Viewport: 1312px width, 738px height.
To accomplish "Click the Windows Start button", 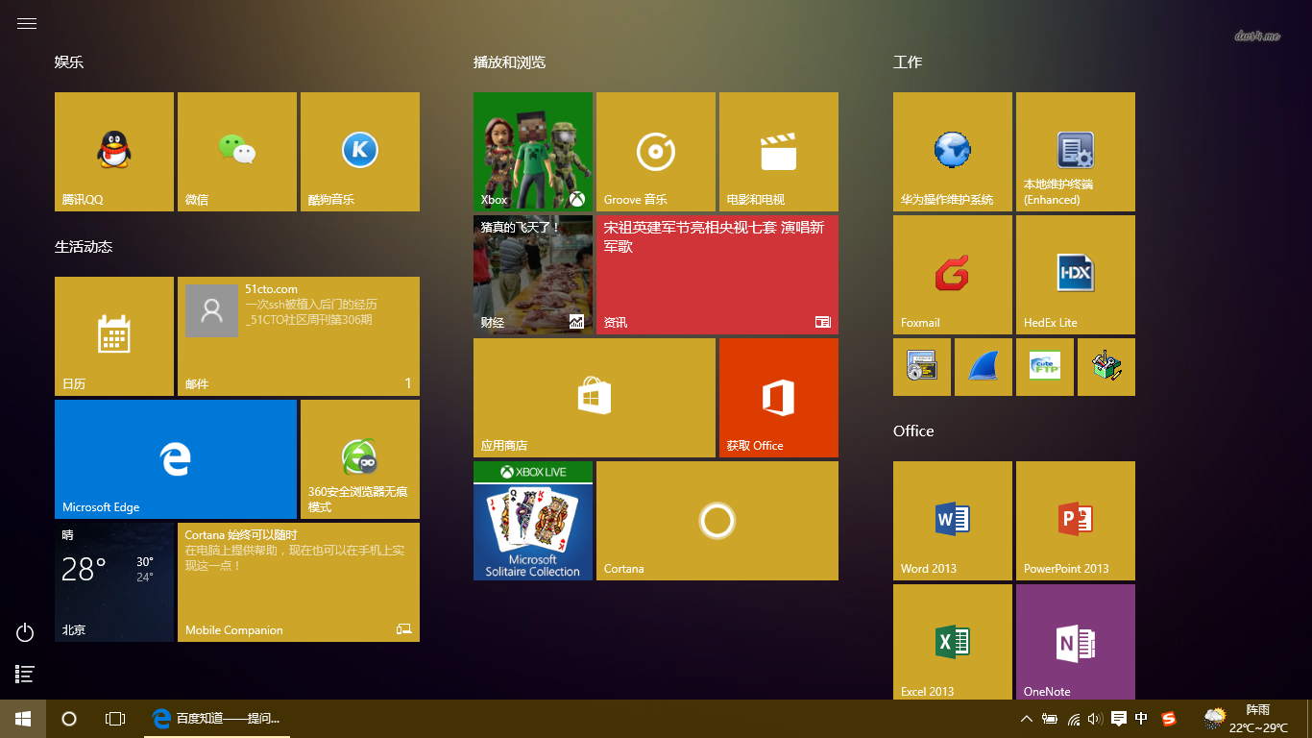I will (23, 719).
